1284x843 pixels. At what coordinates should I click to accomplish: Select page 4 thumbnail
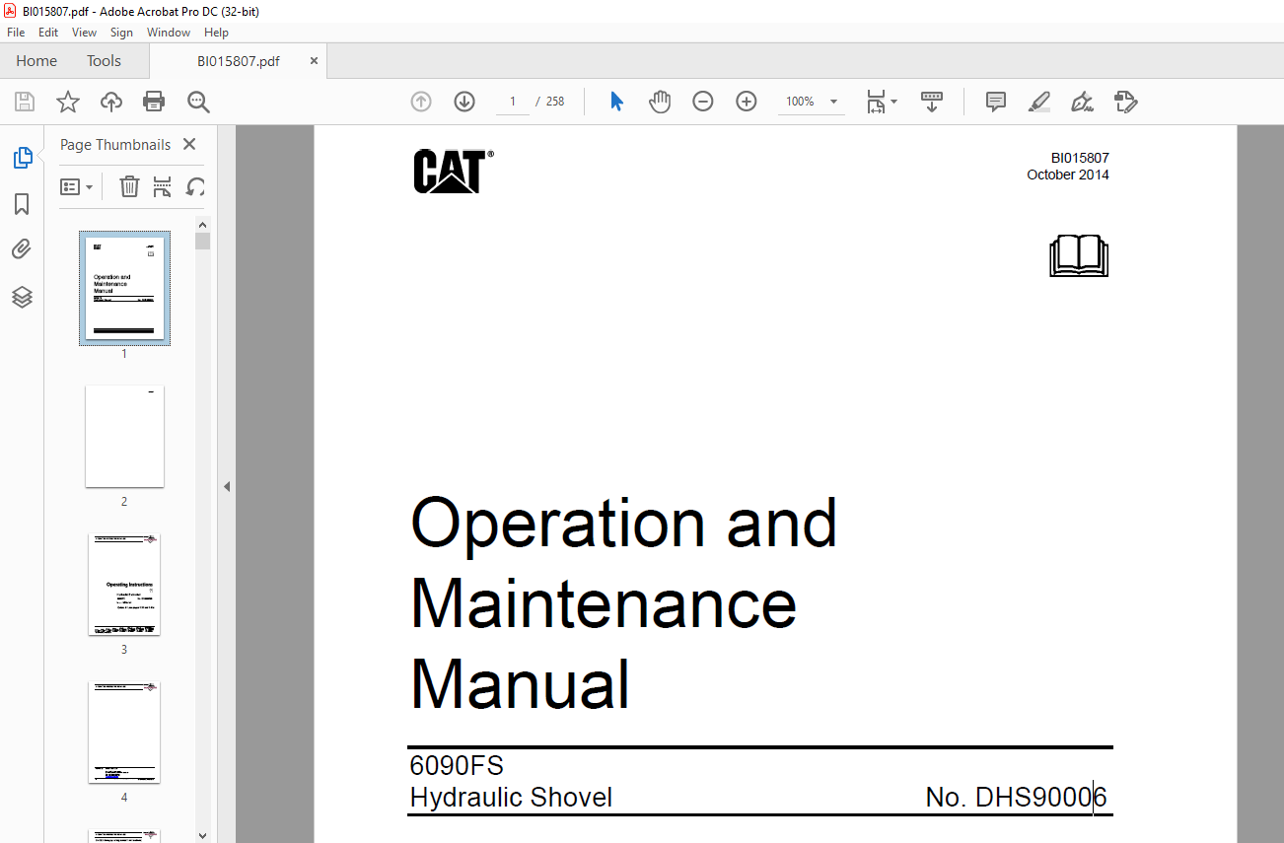coord(124,733)
